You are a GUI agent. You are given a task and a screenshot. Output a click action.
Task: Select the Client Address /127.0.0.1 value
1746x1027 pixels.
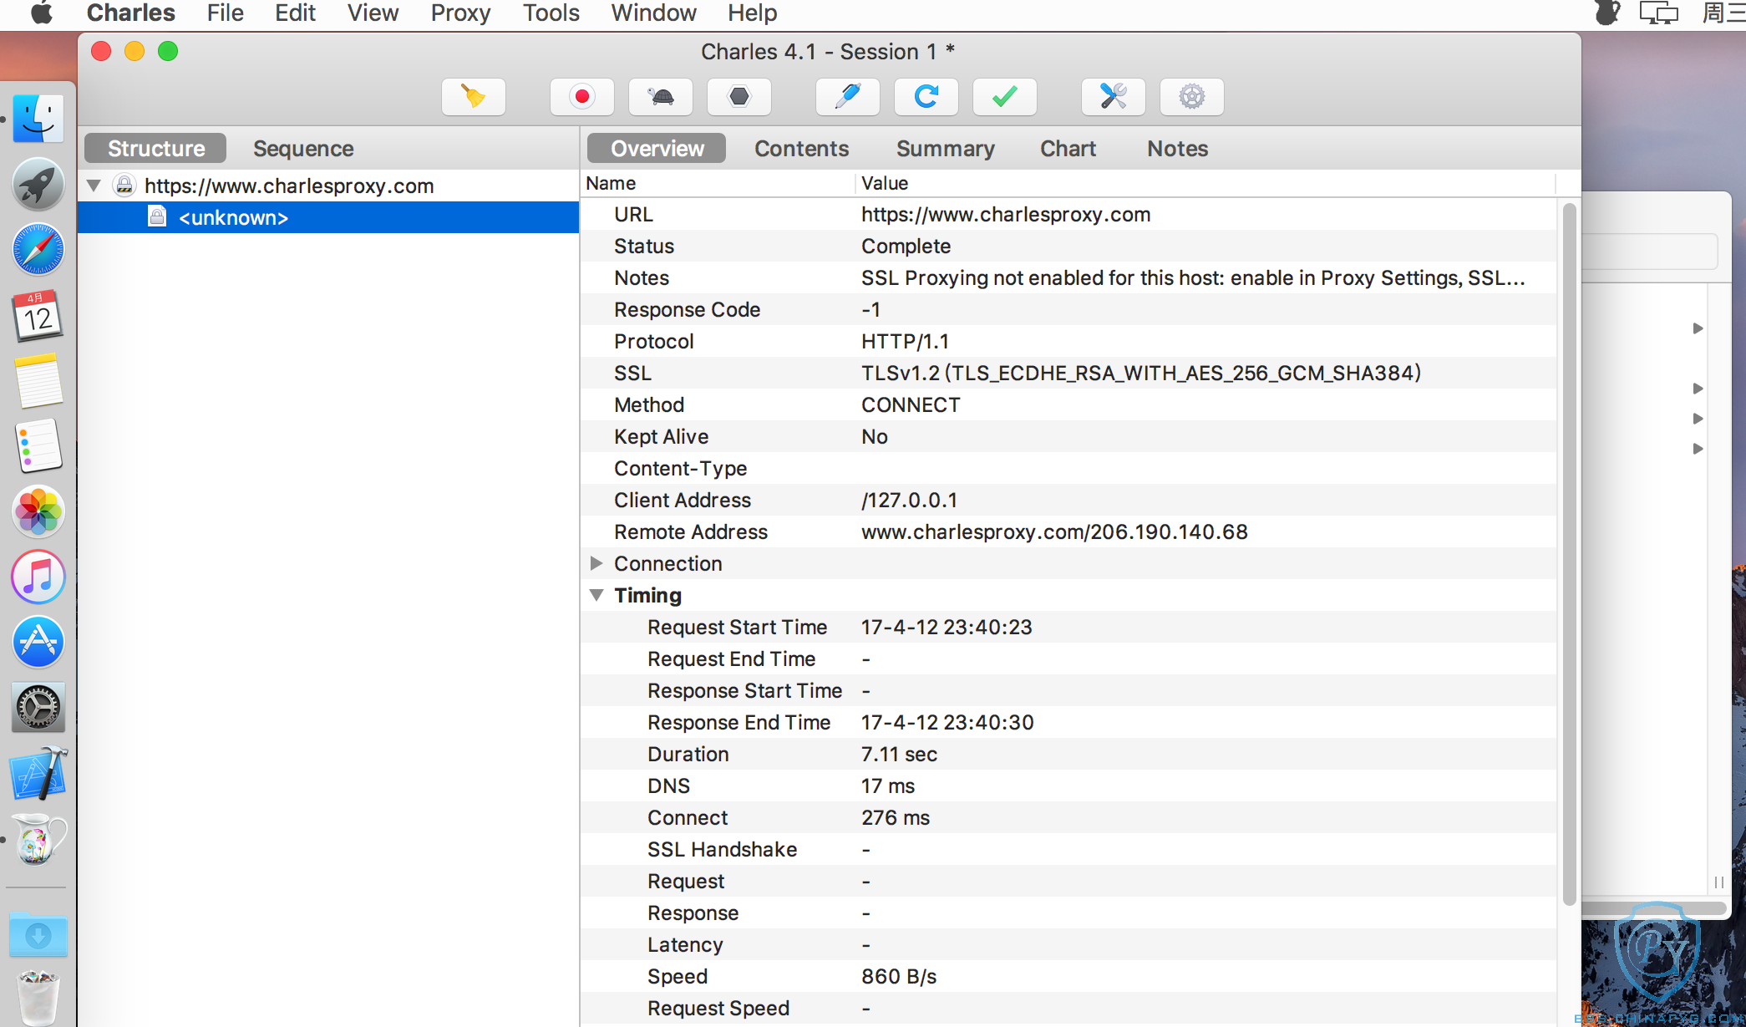coord(909,501)
